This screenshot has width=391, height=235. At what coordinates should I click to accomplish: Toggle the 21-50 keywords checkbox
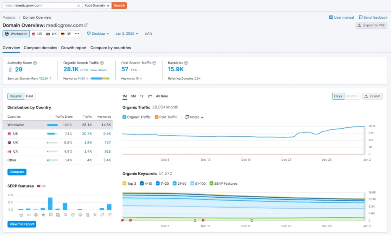pyautogui.click(x=174, y=184)
